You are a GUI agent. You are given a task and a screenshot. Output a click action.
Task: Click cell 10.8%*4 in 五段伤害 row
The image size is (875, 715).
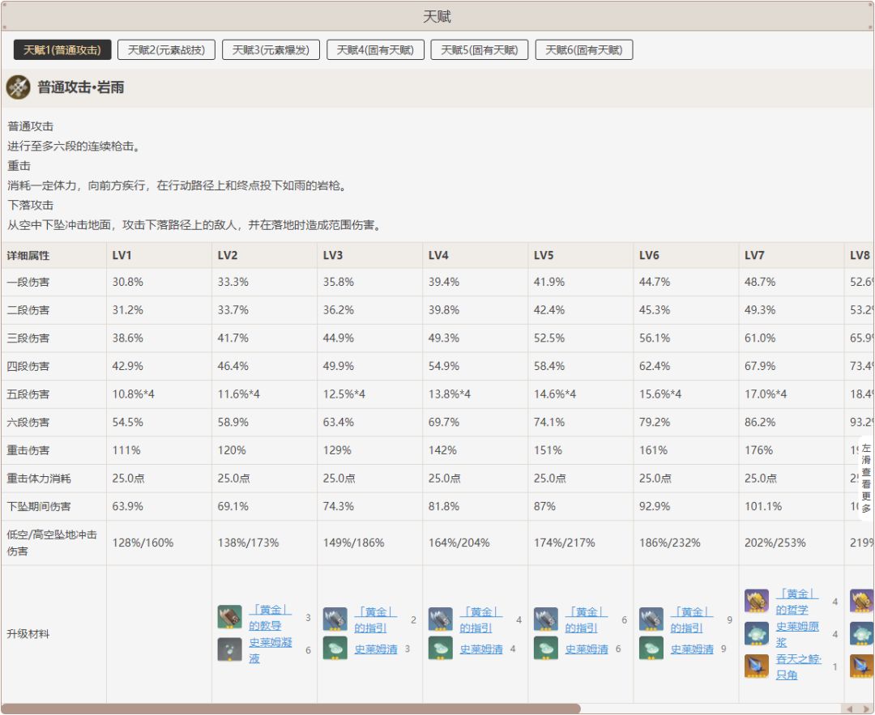point(159,394)
